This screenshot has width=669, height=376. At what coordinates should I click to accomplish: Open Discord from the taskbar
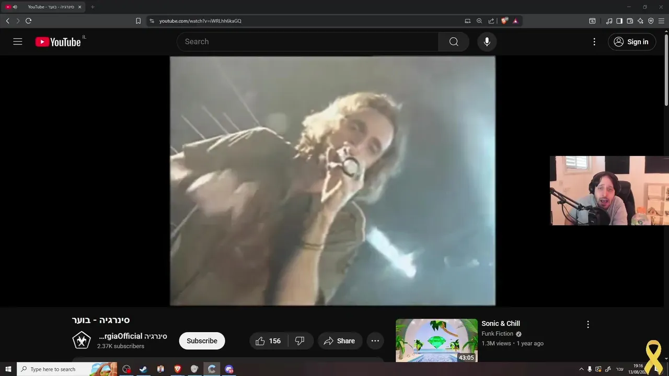click(x=229, y=369)
